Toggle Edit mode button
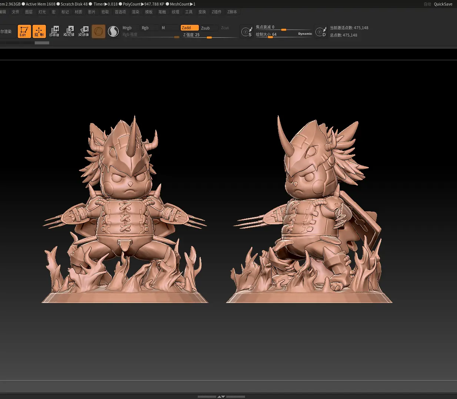 24,31
